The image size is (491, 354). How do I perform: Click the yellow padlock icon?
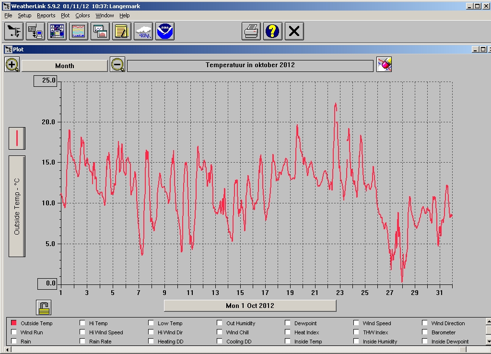point(44,307)
